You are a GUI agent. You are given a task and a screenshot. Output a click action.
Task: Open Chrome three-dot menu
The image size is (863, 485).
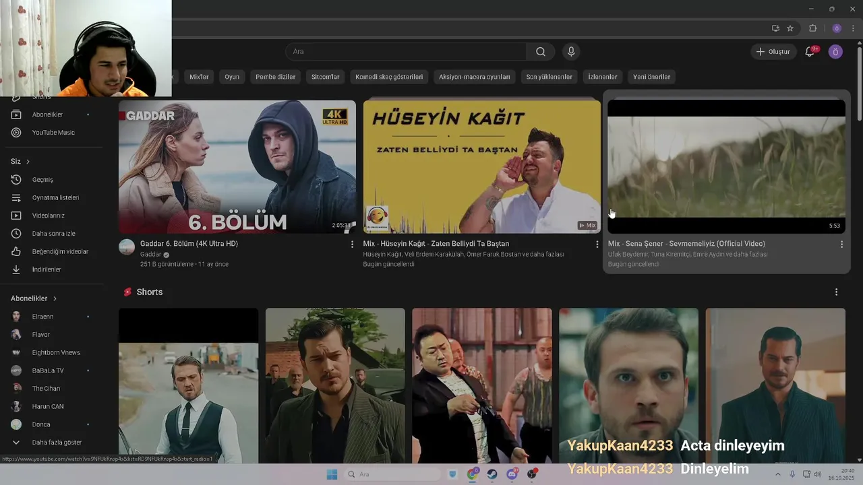click(x=853, y=28)
